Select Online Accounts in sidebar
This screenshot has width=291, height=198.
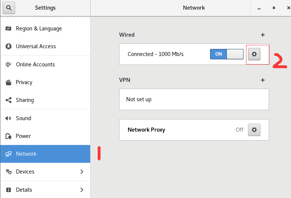tap(35, 65)
